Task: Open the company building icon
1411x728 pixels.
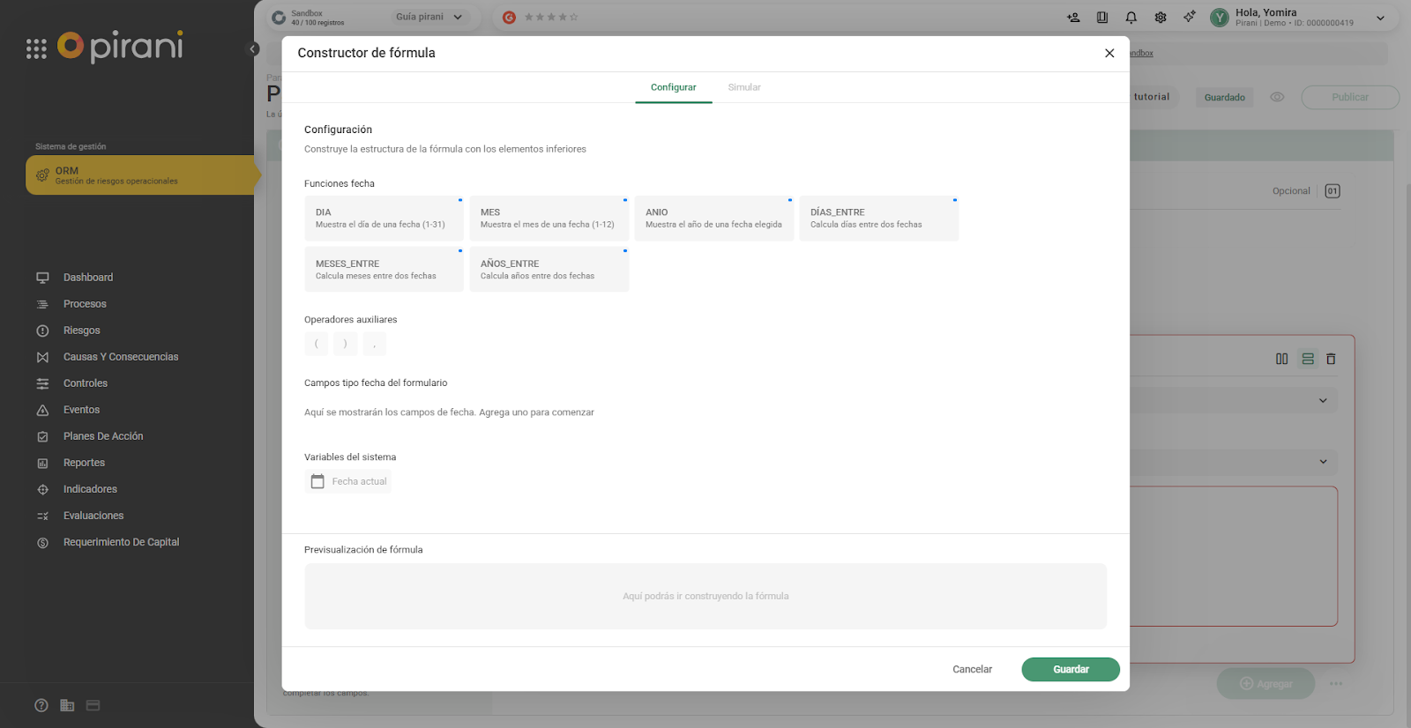Action: [x=67, y=705]
